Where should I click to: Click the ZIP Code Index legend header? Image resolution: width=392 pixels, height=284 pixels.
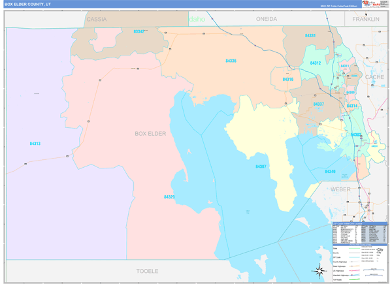point(360,223)
